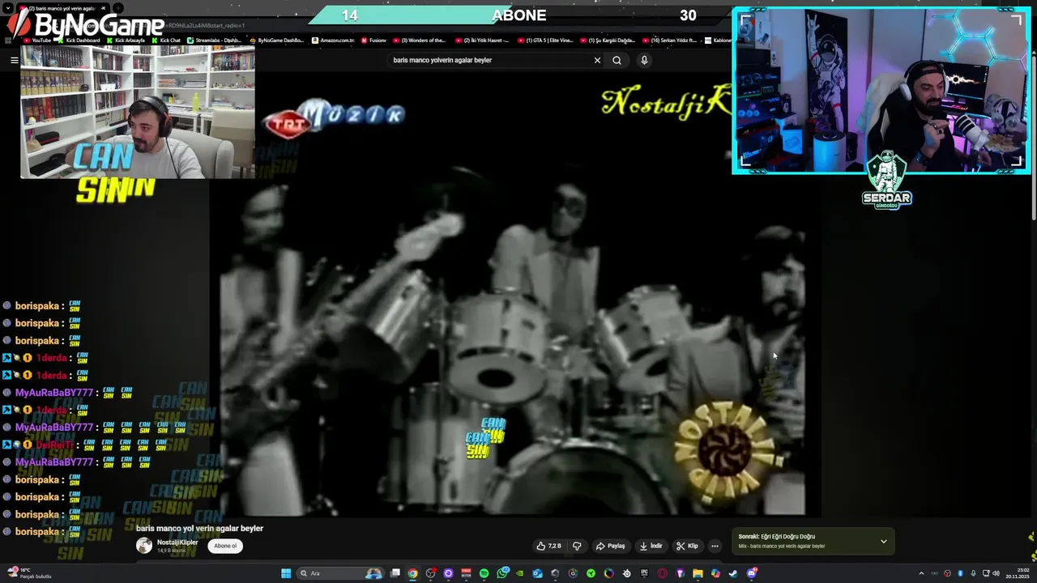Open the Streamlabs bookmark
This screenshot has height=583, width=1037.
click(x=214, y=40)
